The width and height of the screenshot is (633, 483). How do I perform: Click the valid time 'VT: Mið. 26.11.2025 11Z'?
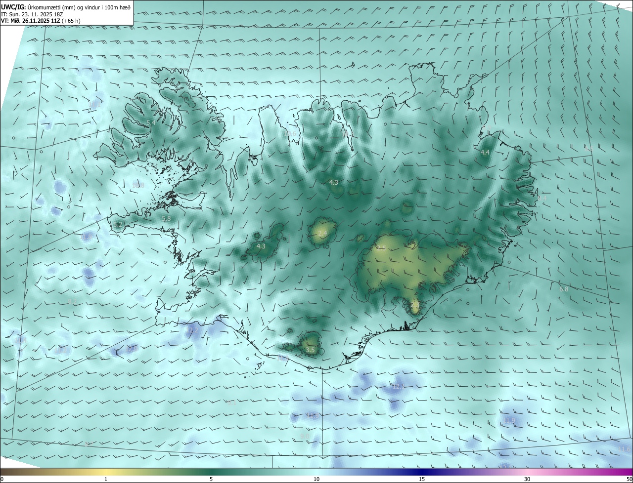30,21
